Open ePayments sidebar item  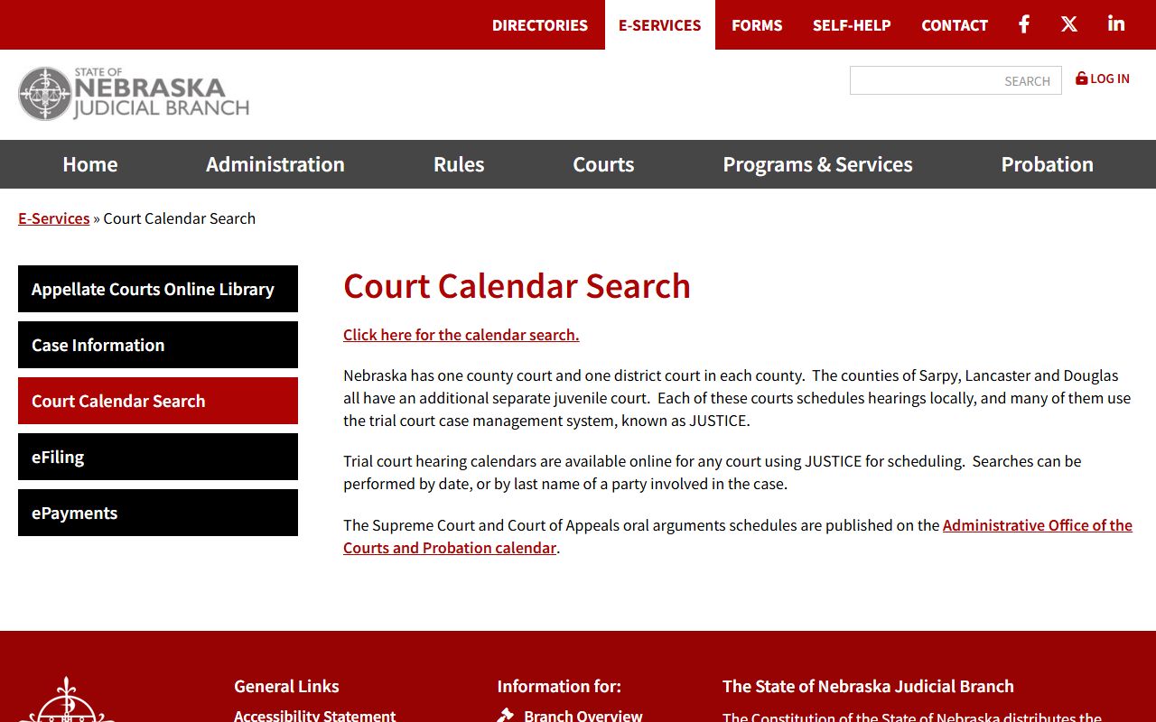[158, 513]
